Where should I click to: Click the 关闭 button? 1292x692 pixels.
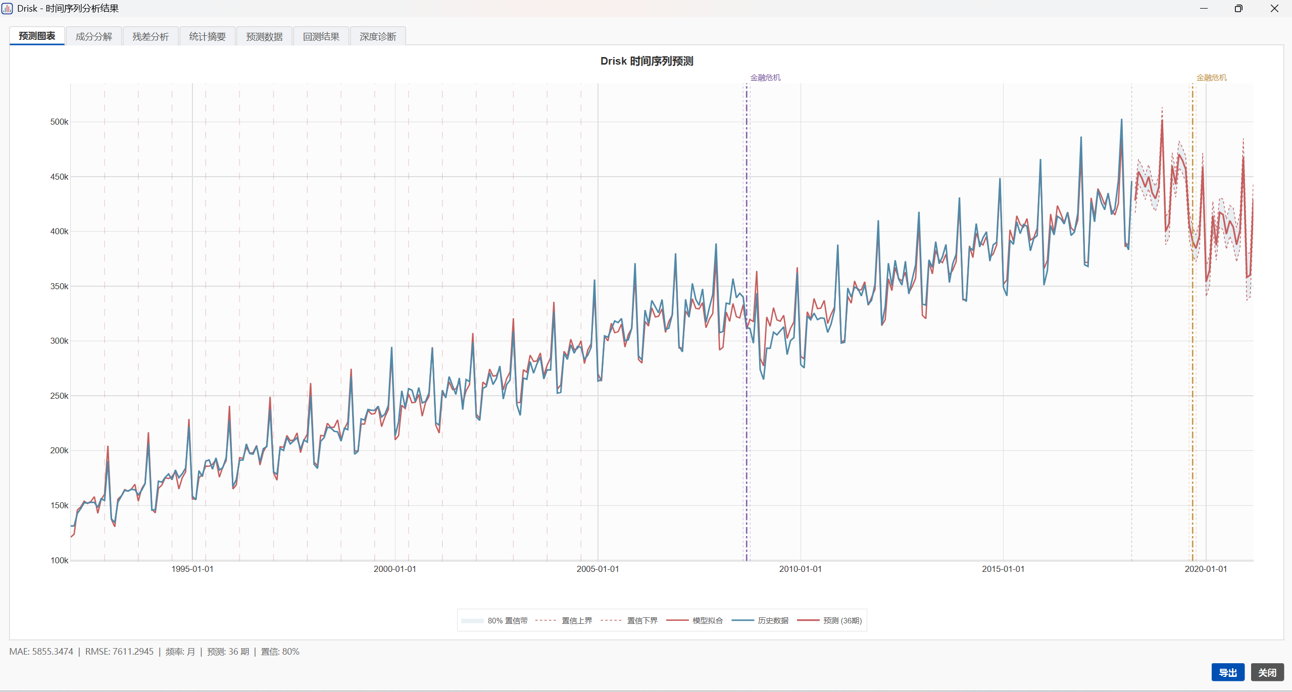pyautogui.click(x=1267, y=672)
